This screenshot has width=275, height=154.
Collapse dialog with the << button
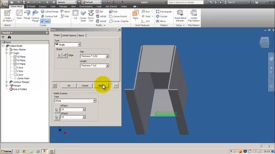click(116, 86)
